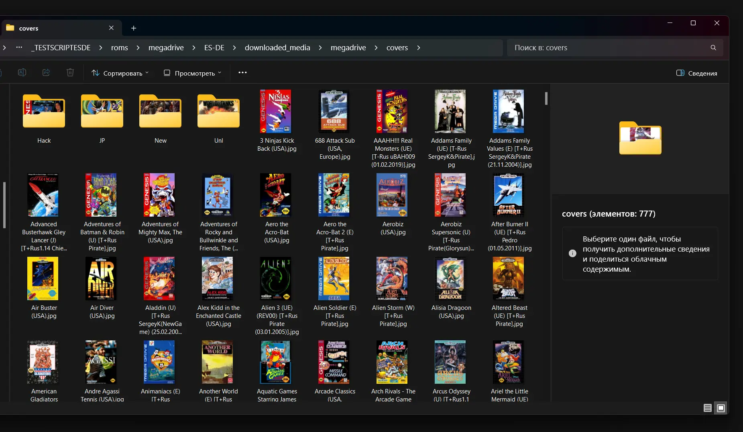Image resolution: width=743 pixels, height=432 pixels.
Task: Switch to details list view
Action: coord(708,408)
